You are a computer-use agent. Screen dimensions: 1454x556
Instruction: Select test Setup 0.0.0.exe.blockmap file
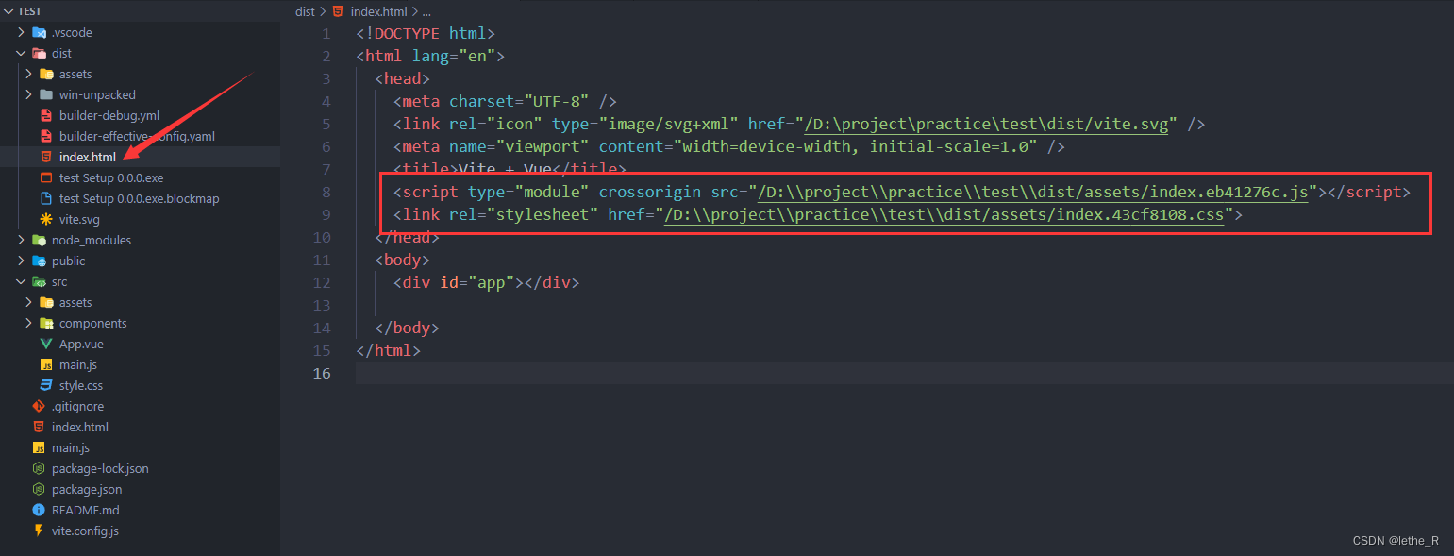140,198
